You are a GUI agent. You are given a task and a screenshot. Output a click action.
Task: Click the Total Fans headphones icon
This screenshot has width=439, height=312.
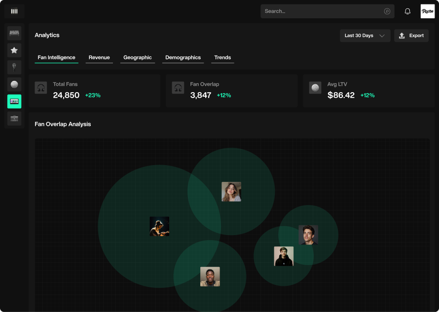tap(41, 88)
